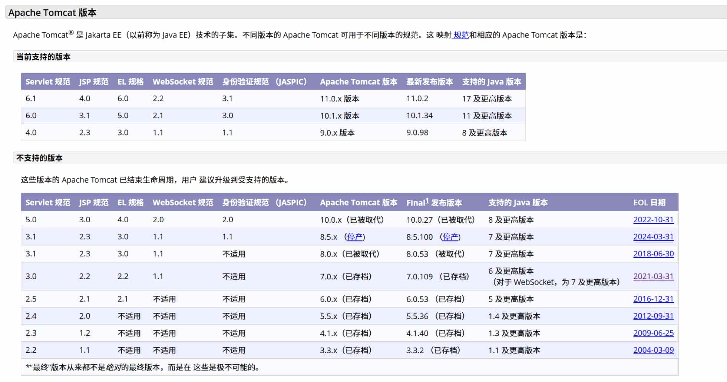This screenshot has height=382, width=727.
Task: Click '6 及更高版本' text in 7.0.x row
Action: coord(511,271)
